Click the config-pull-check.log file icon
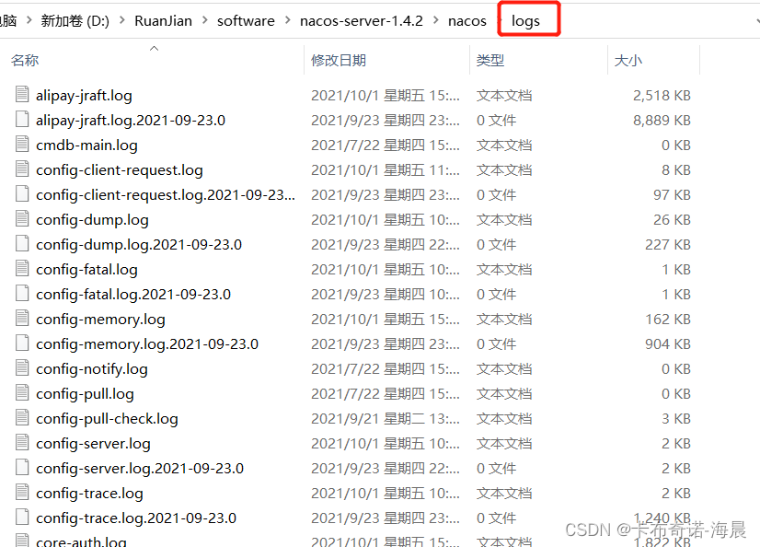 click(x=20, y=418)
